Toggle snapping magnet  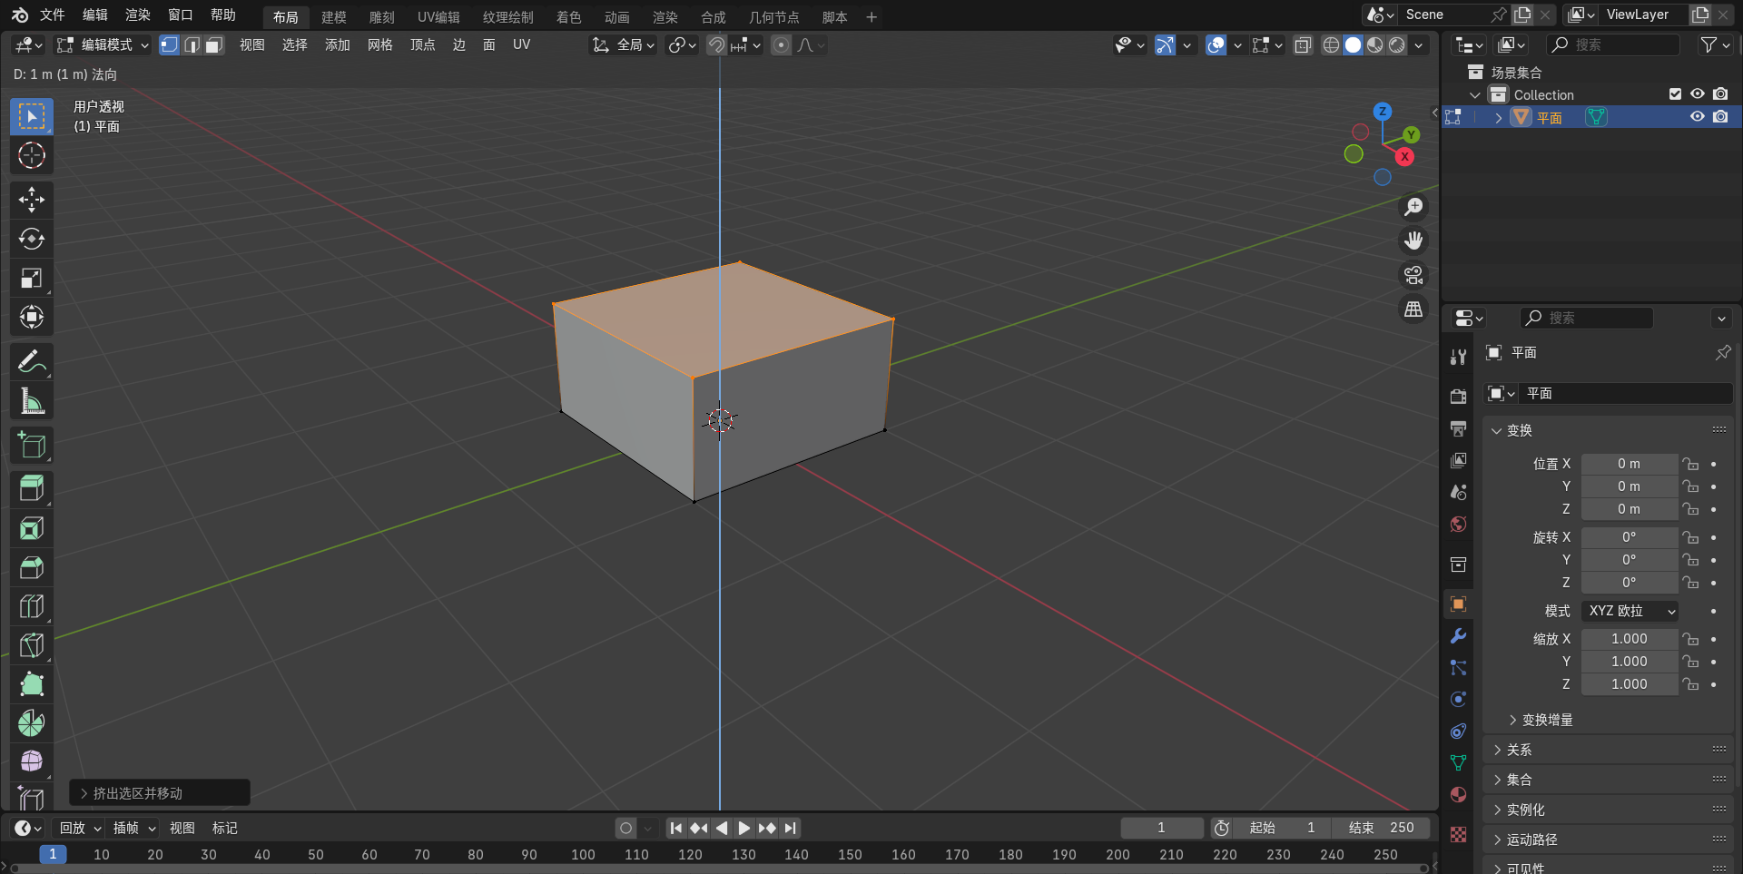717,44
